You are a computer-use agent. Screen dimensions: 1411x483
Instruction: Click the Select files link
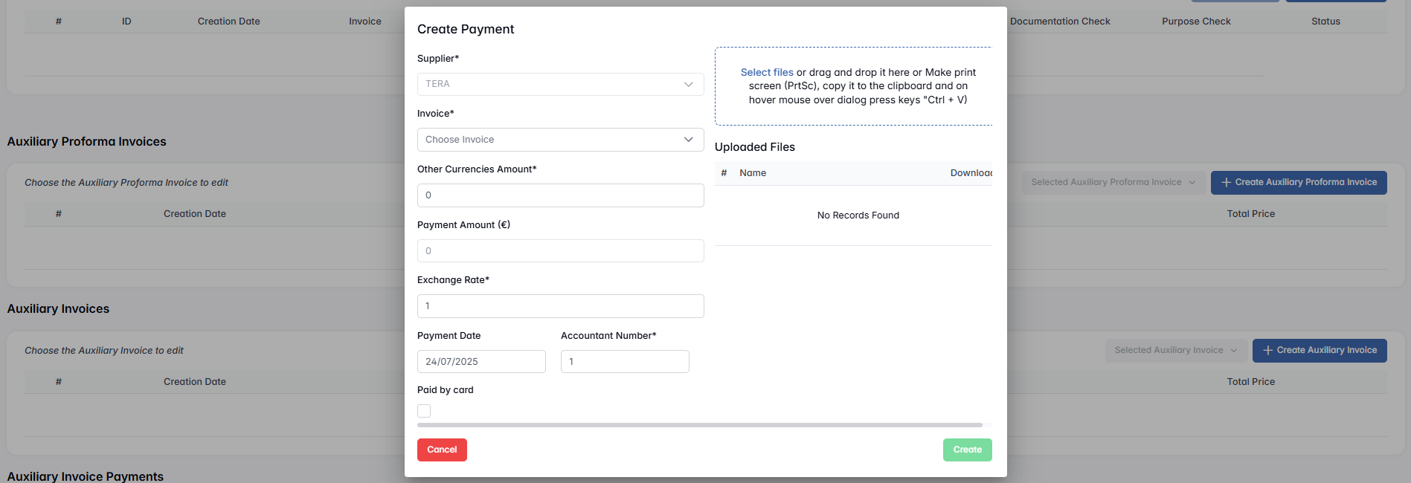pyautogui.click(x=766, y=73)
